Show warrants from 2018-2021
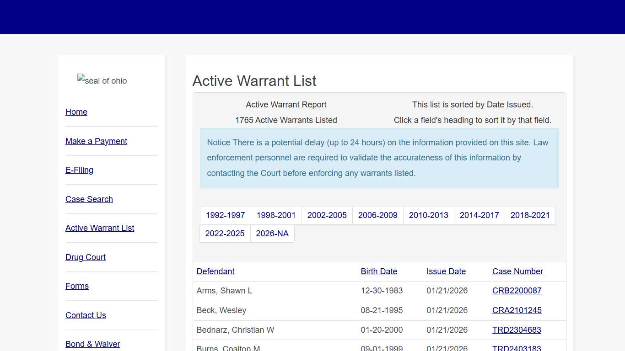This screenshot has width=625, height=351. pyautogui.click(x=530, y=215)
